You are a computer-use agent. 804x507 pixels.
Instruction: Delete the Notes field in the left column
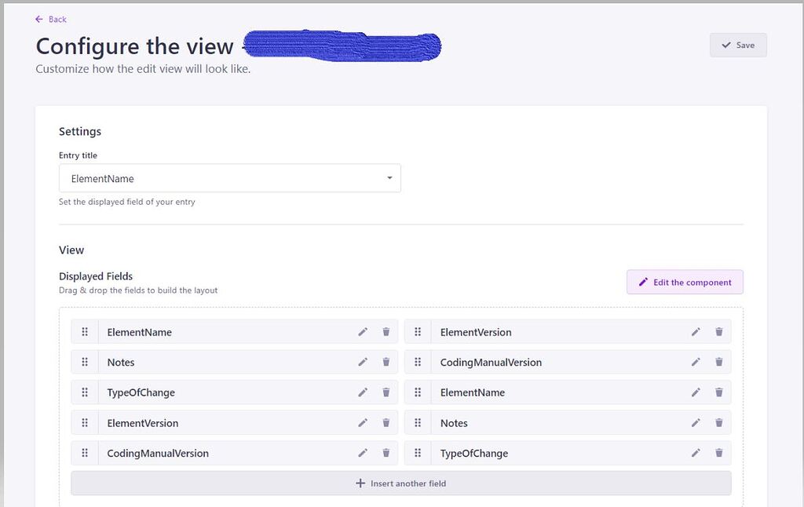pyautogui.click(x=386, y=362)
